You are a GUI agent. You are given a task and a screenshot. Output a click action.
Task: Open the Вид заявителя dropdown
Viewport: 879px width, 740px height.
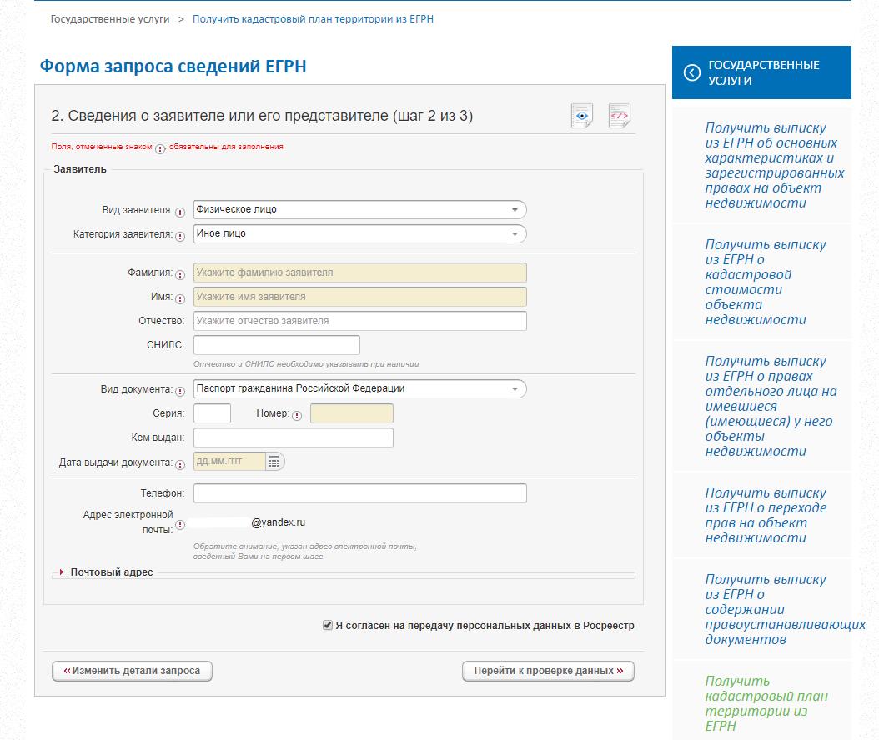pyautogui.click(x=360, y=209)
